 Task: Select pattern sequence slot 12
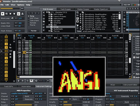pos(6,72)
